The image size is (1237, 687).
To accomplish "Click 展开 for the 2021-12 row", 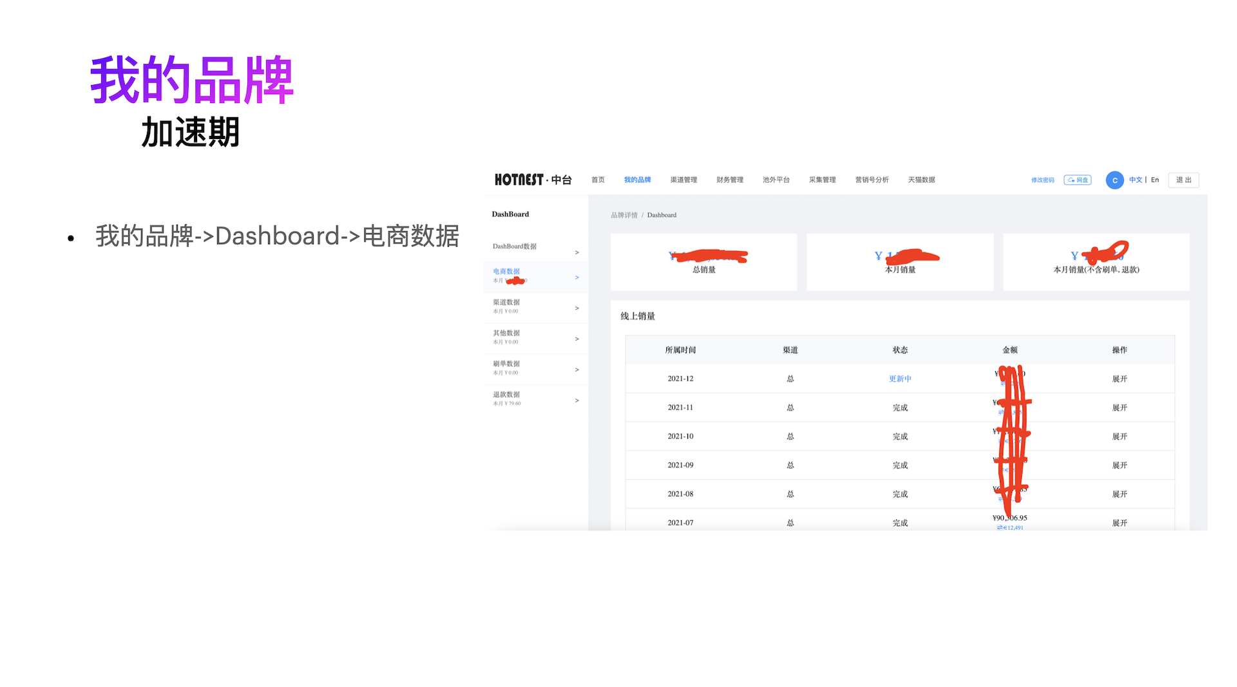I will pyautogui.click(x=1120, y=379).
